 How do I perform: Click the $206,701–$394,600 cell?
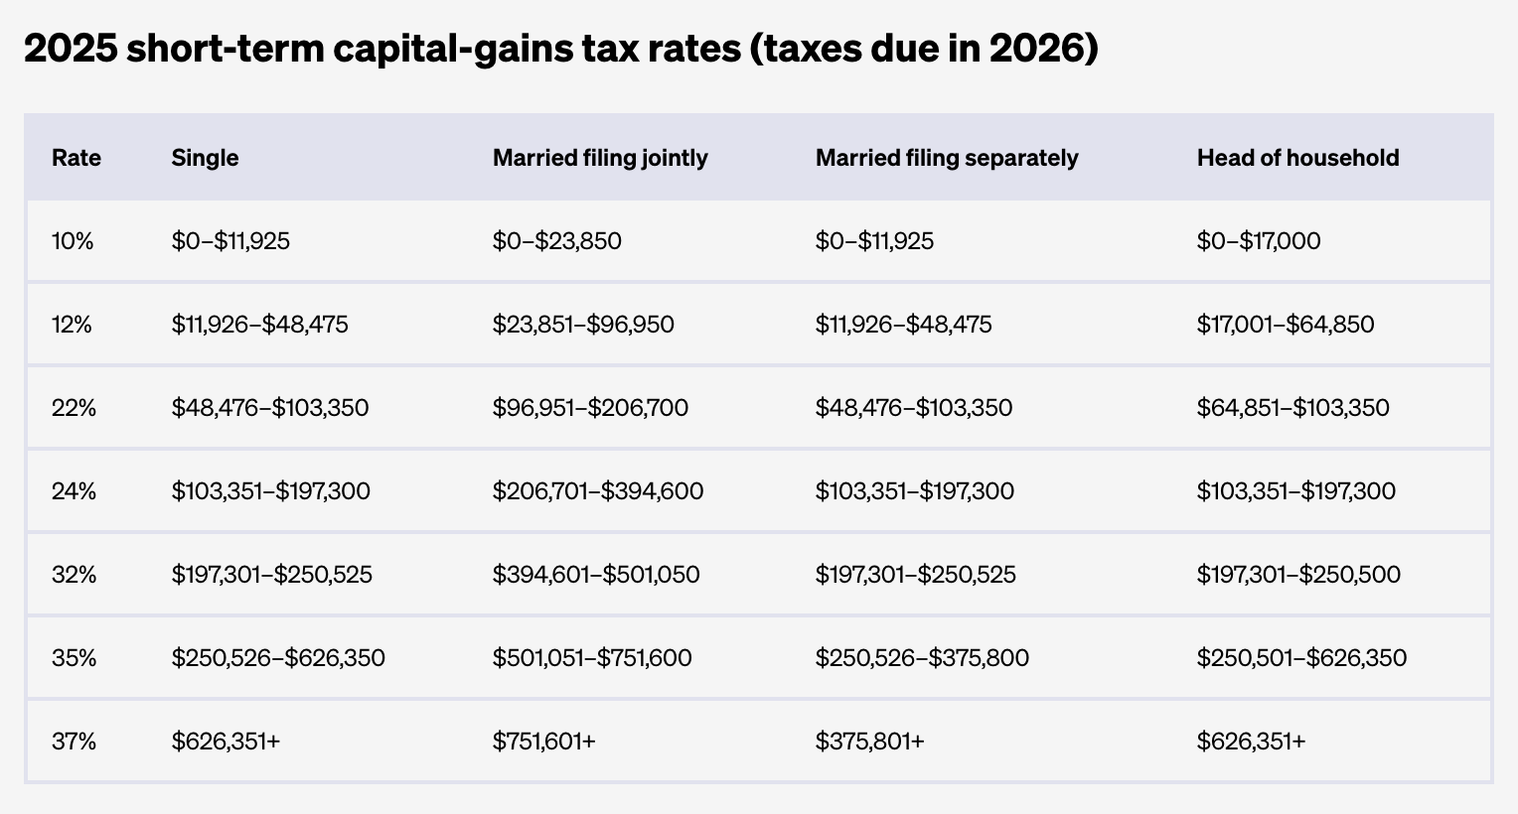tap(598, 491)
